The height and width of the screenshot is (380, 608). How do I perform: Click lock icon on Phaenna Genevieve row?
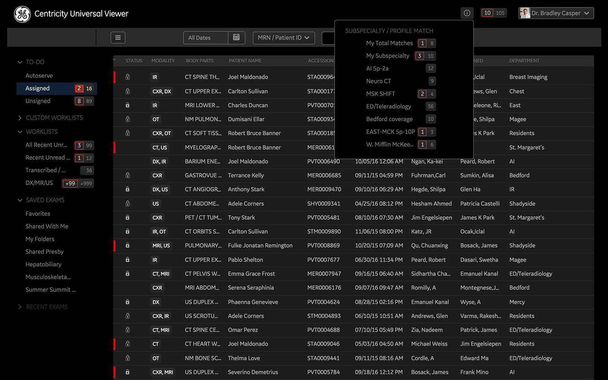[x=128, y=302]
